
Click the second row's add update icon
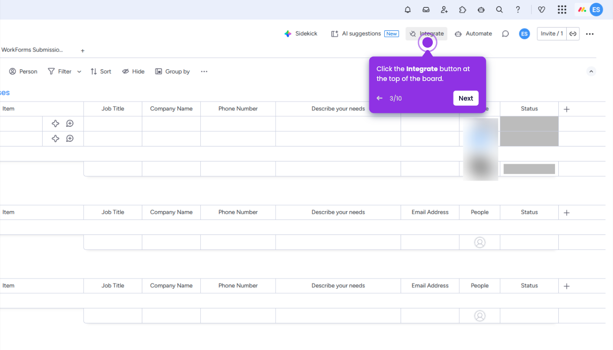(70, 139)
